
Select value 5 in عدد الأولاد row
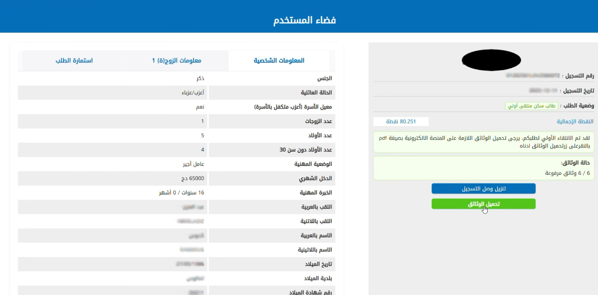point(202,136)
